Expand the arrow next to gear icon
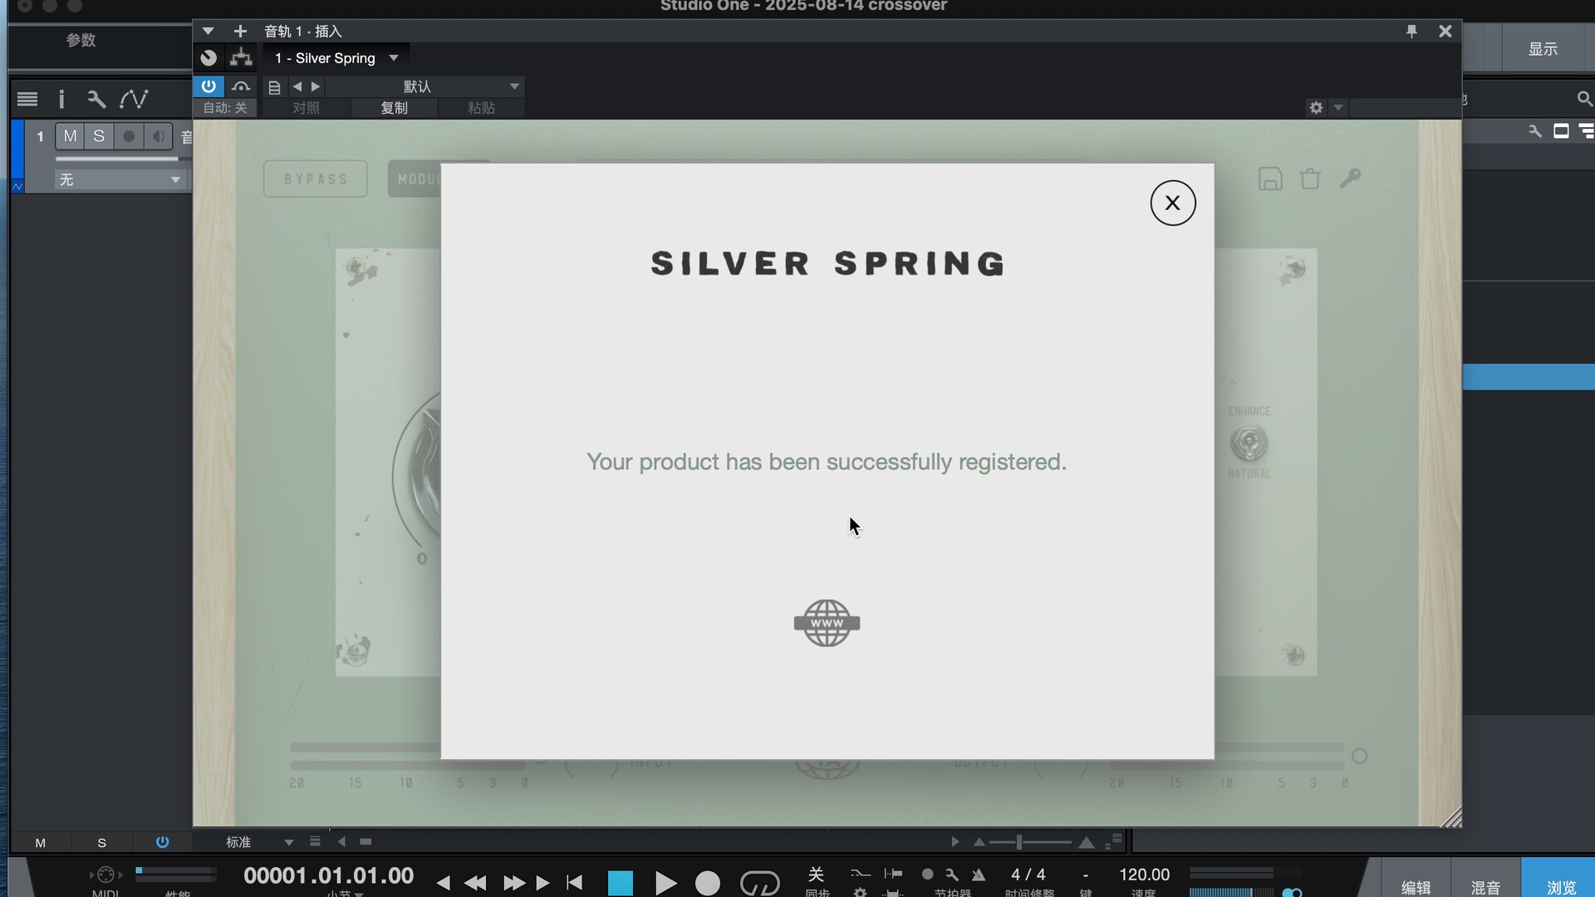Screen dimensions: 1595x897 click(1338, 108)
